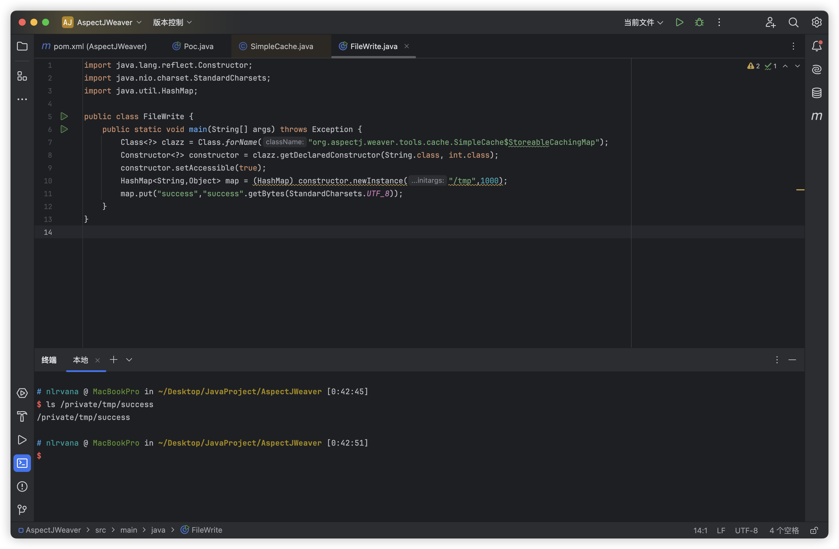Open the Git version control tool window
This screenshot has width=839, height=549.
(22, 510)
